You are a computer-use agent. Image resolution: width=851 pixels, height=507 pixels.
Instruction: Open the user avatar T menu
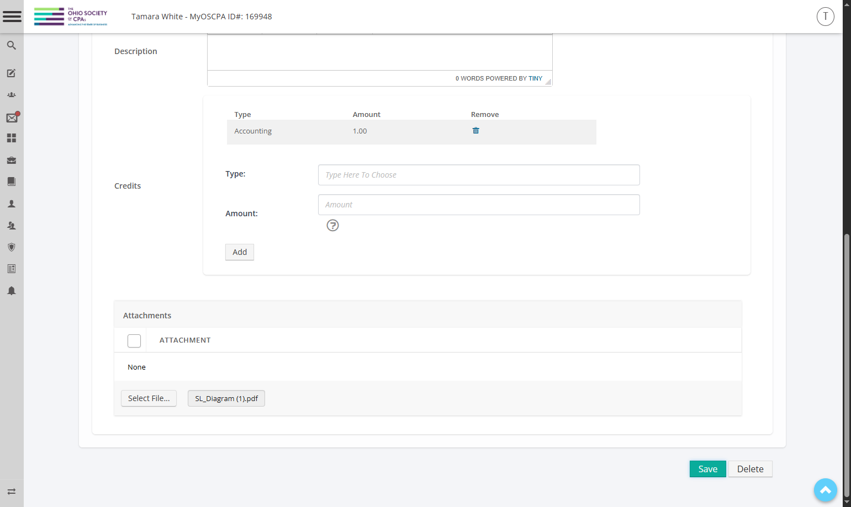826,17
